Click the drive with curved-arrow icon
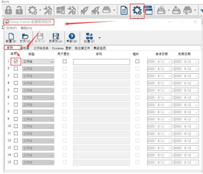 click(x=161, y=10)
